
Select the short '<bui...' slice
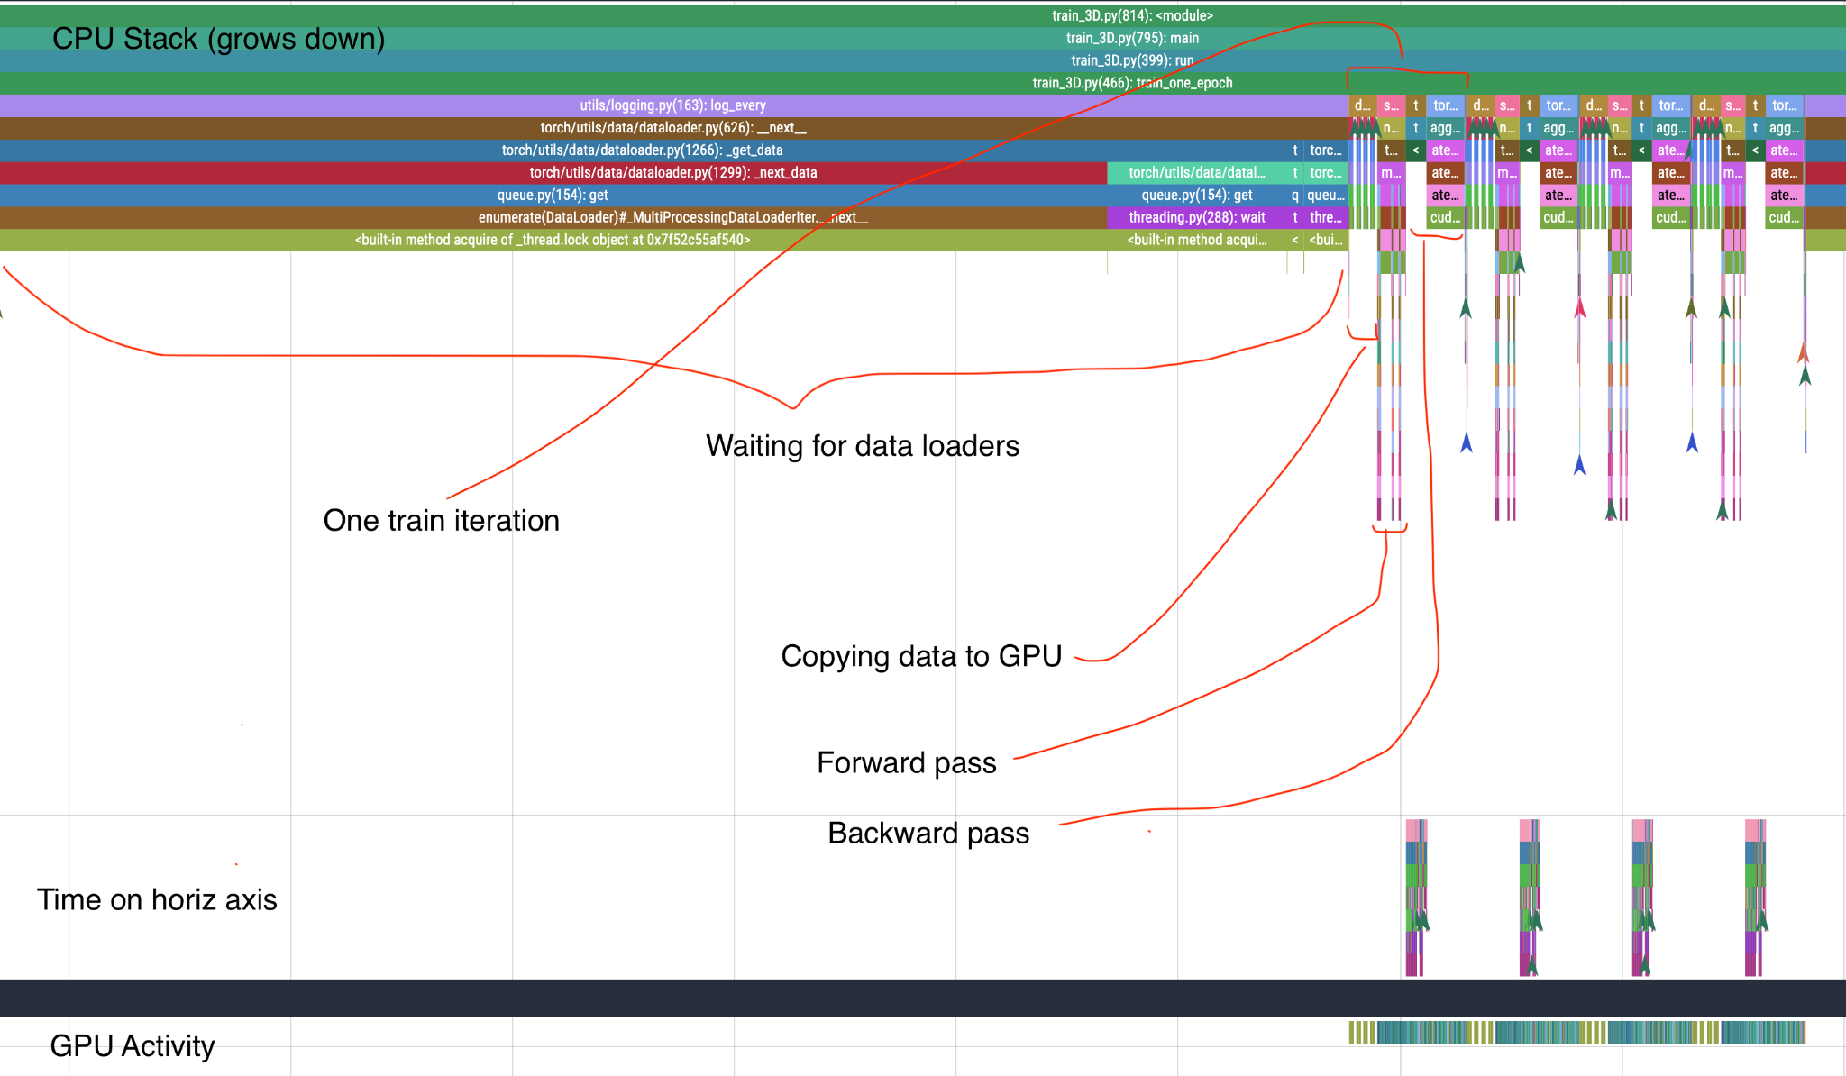pos(1326,241)
